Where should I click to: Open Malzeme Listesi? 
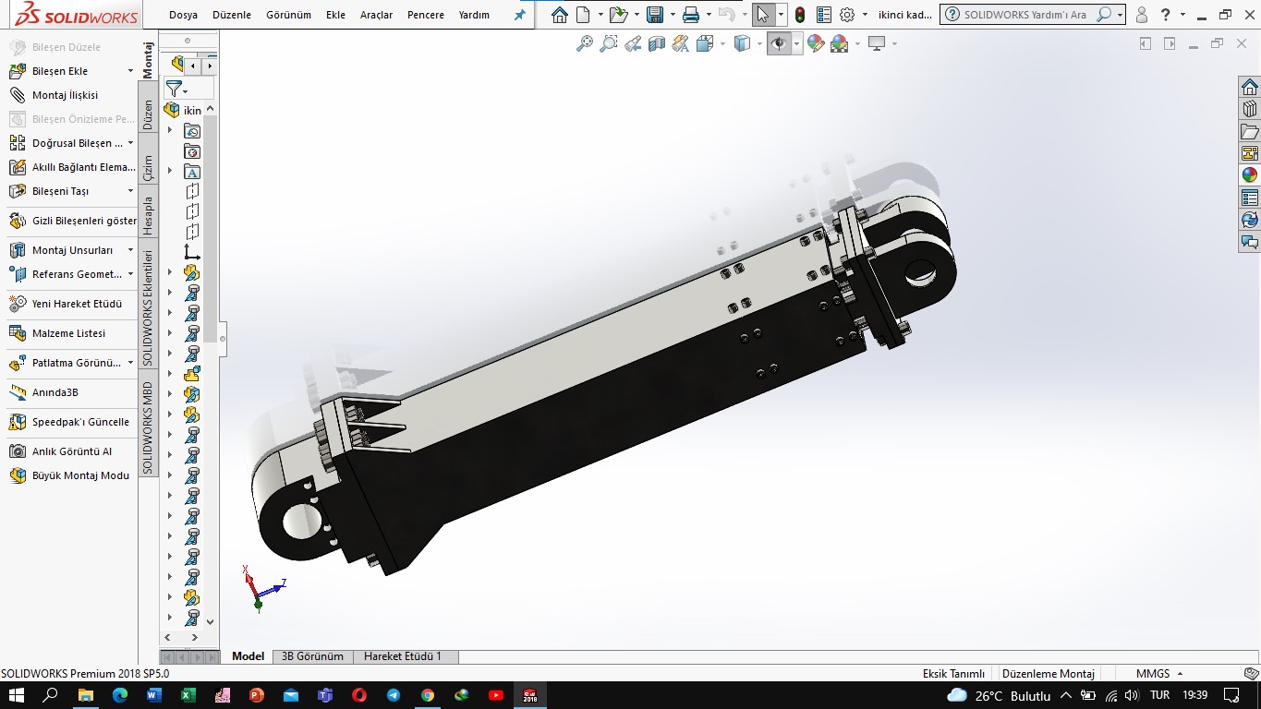(57, 333)
